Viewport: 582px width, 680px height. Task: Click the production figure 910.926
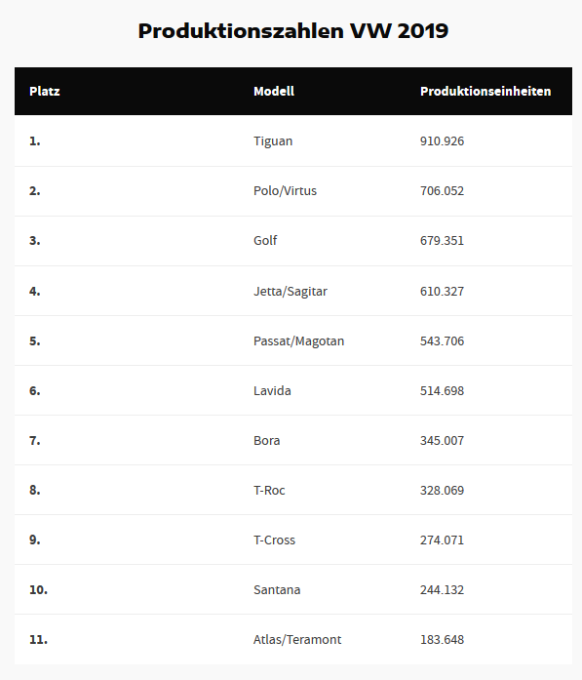click(x=442, y=141)
